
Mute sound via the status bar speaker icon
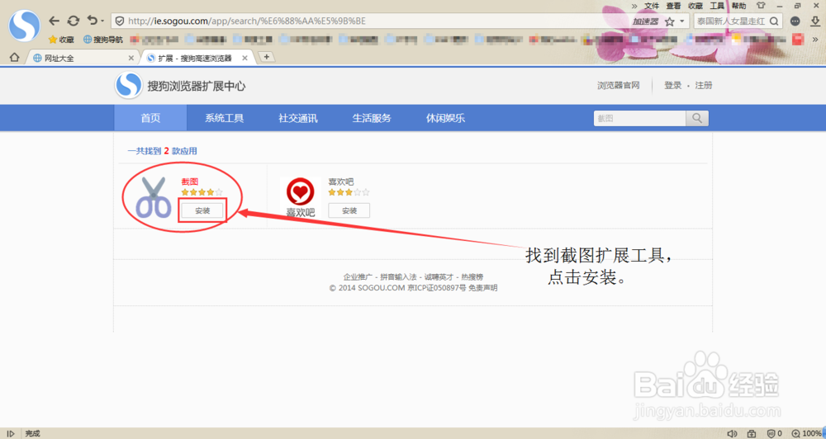click(x=732, y=433)
